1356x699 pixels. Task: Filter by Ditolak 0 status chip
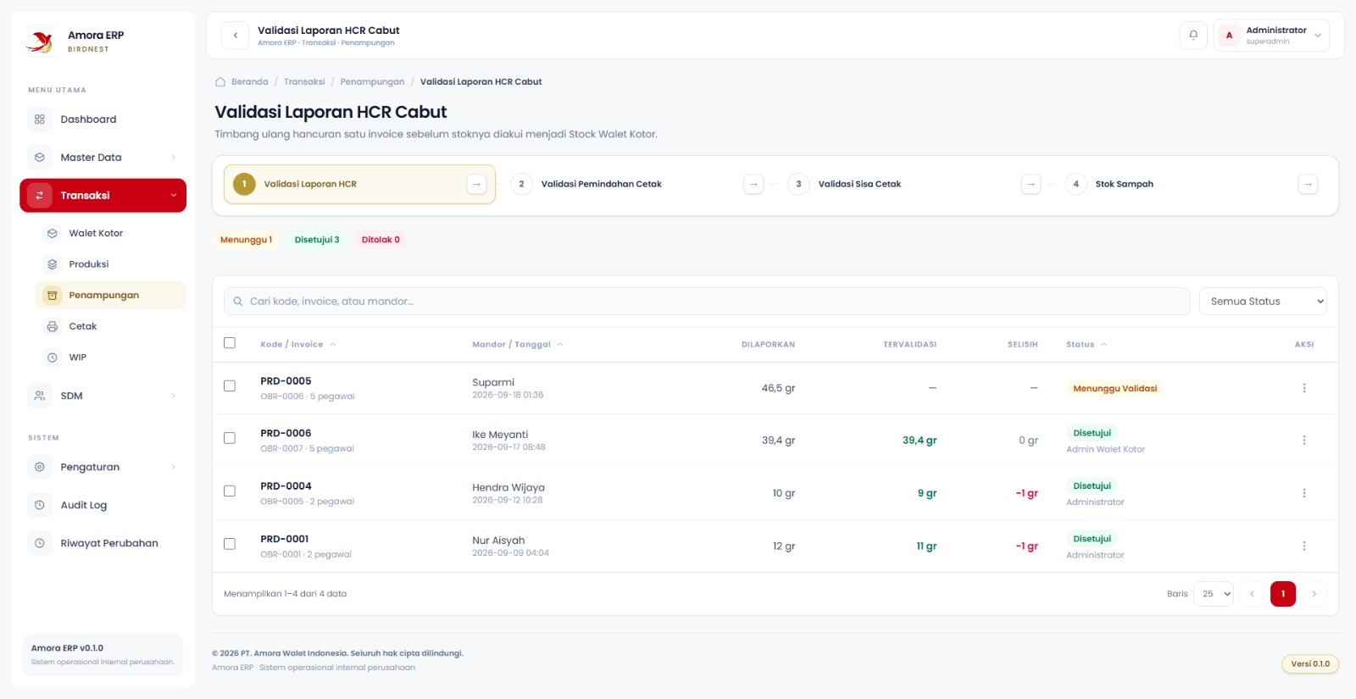(381, 240)
